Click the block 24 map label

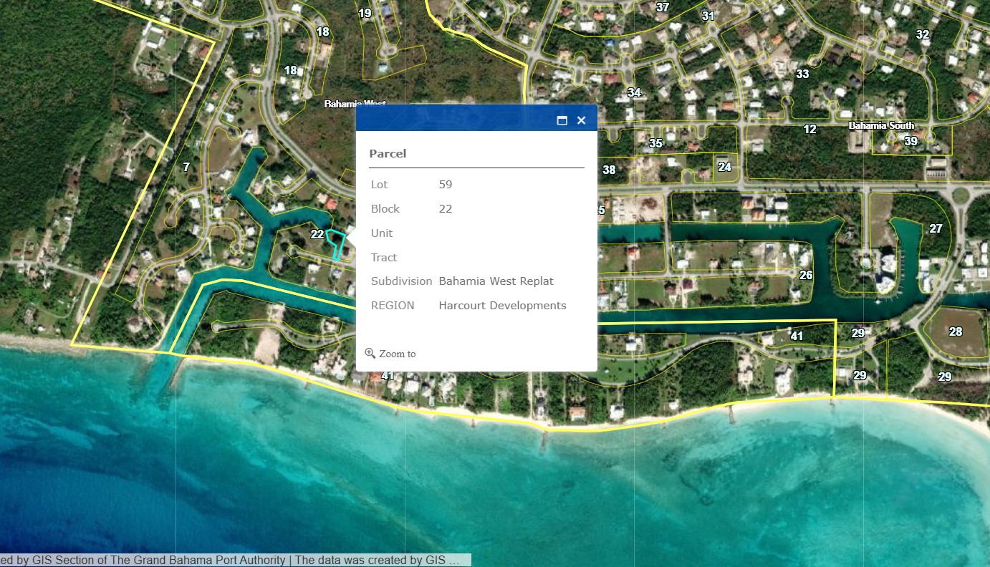click(724, 167)
